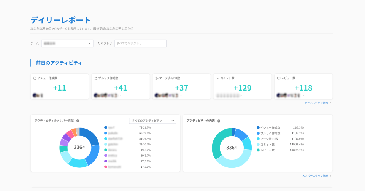
Task: Click the 前日のアクティビティ section heading
Action: tap(59, 63)
